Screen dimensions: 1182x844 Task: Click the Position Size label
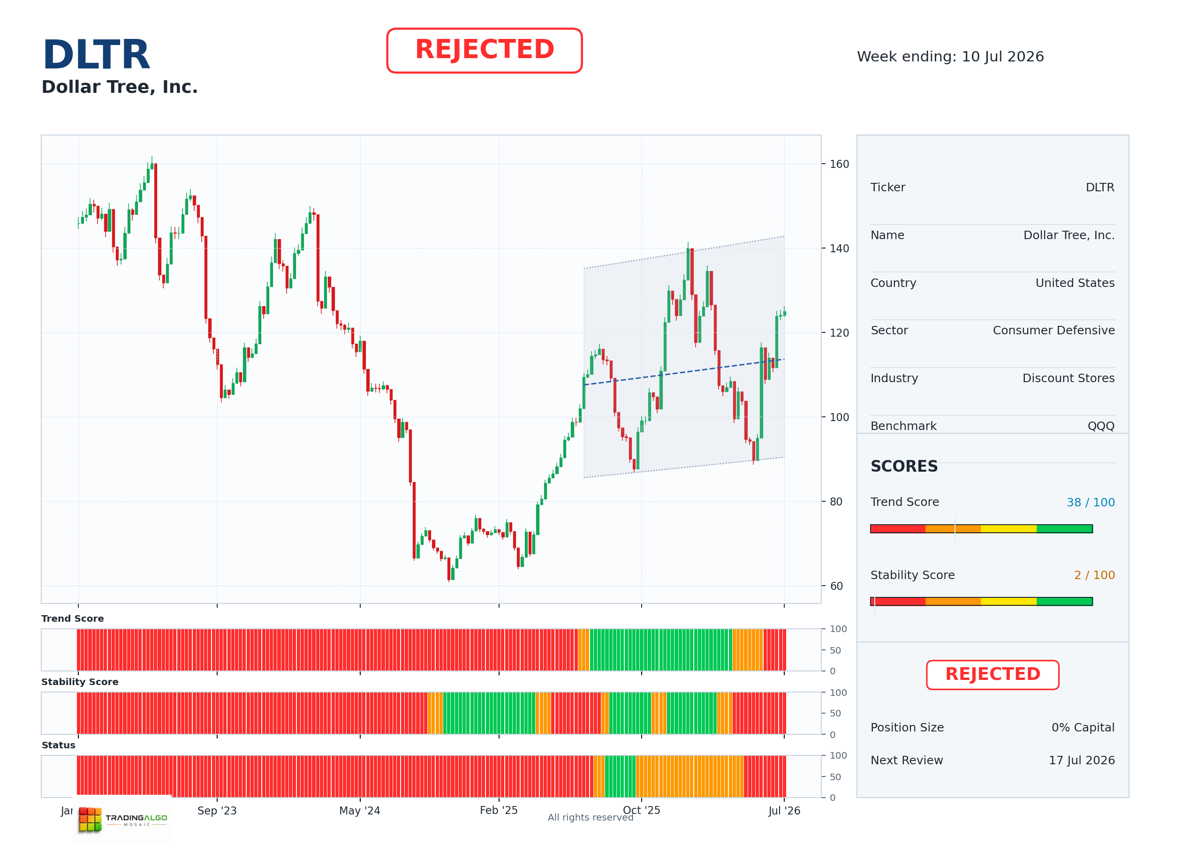coord(907,728)
